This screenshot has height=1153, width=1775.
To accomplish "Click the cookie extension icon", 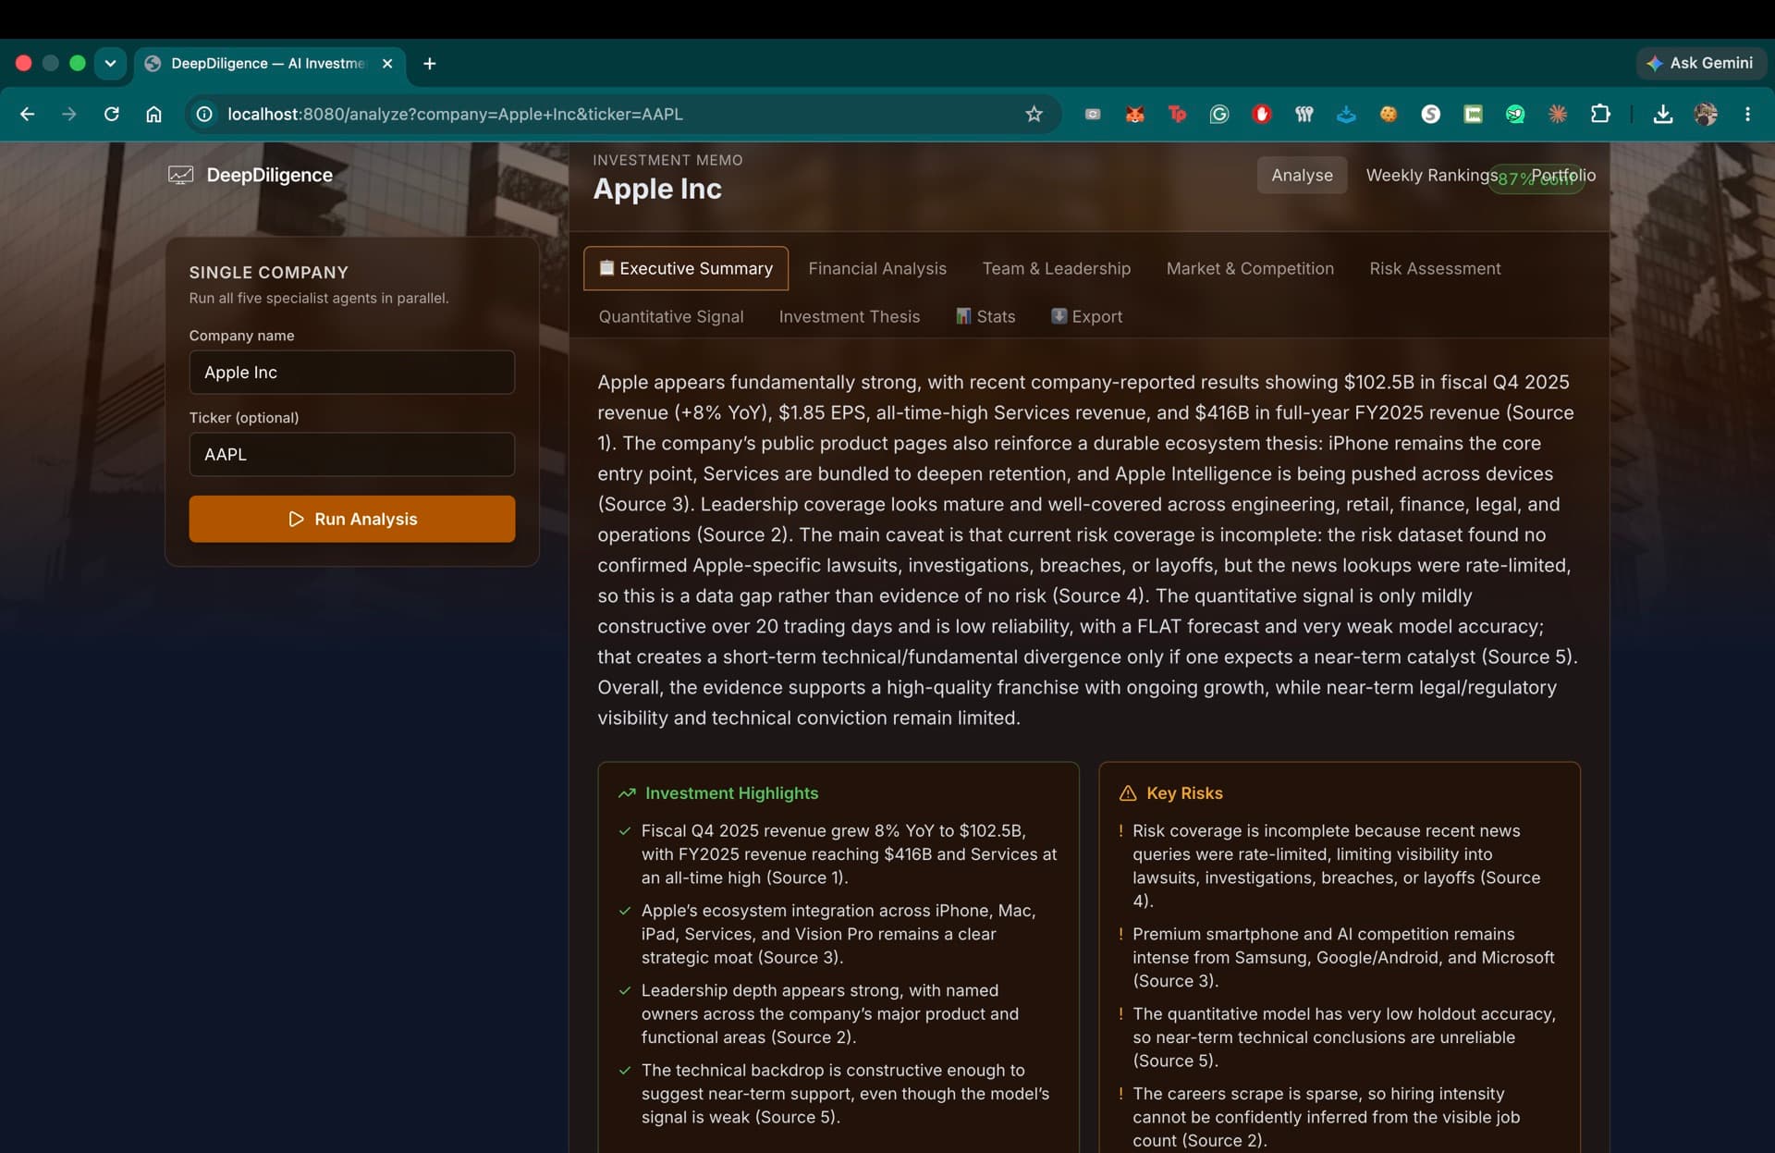I will coord(1389,114).
